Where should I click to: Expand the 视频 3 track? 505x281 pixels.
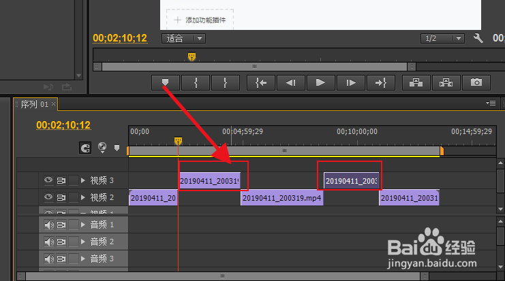click(x=83, y=180)
